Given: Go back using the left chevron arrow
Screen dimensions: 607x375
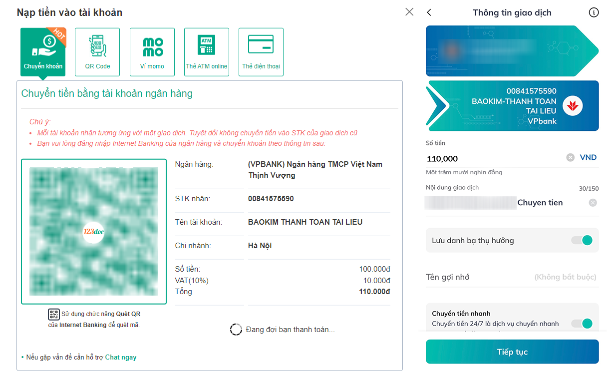Looking at the screenshot, I should click(x=429, y=13).
